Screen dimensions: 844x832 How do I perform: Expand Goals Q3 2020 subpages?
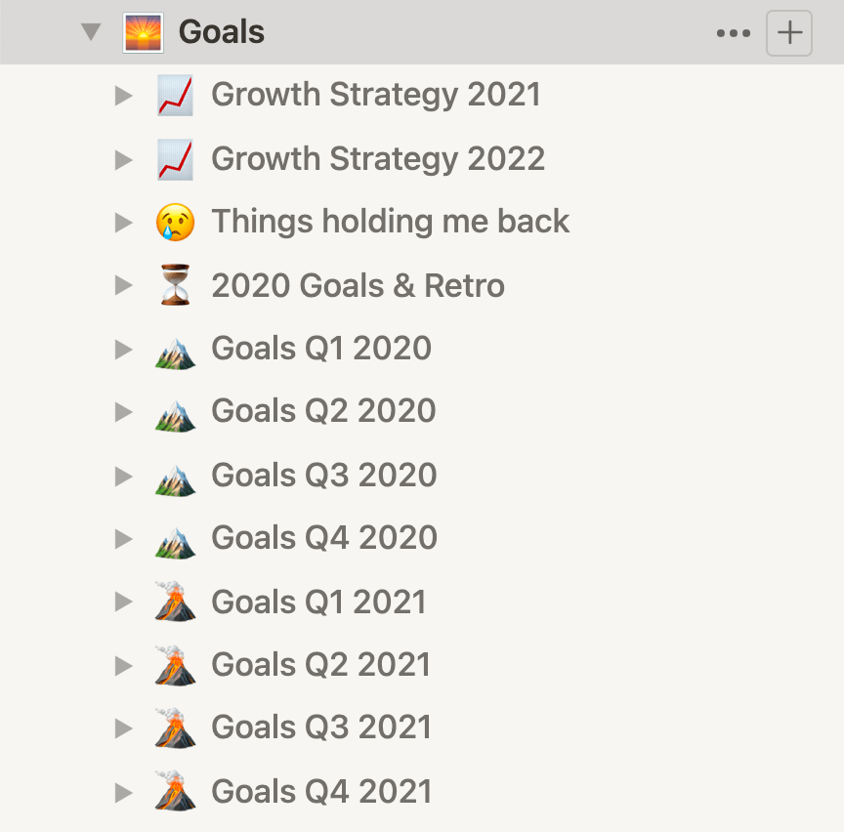125,475
